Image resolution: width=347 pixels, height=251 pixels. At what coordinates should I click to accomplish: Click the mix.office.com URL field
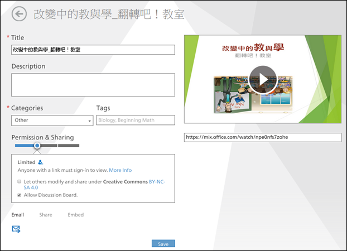[263, 137]
